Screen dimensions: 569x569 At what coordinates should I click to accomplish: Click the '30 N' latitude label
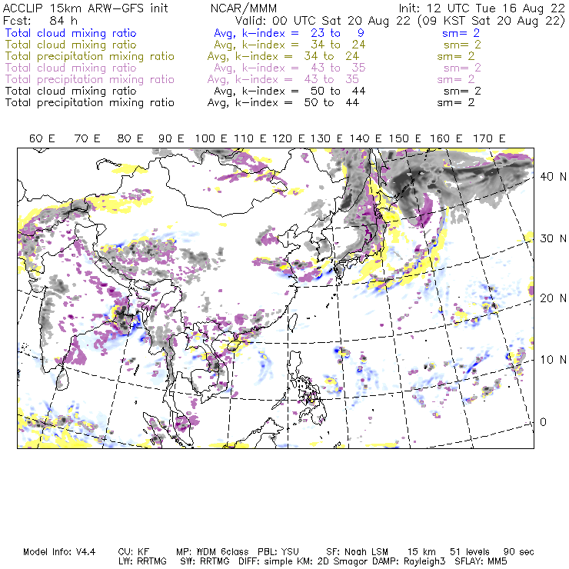[x=553, y=239]
